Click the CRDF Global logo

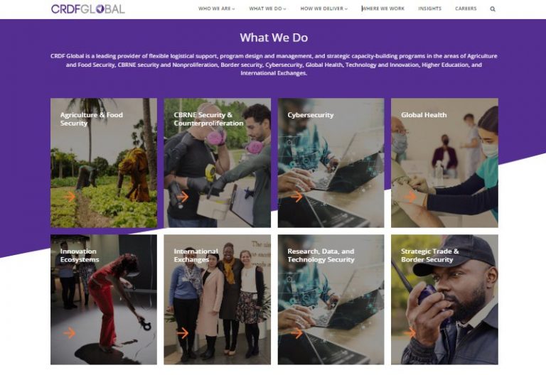[87, 9]
